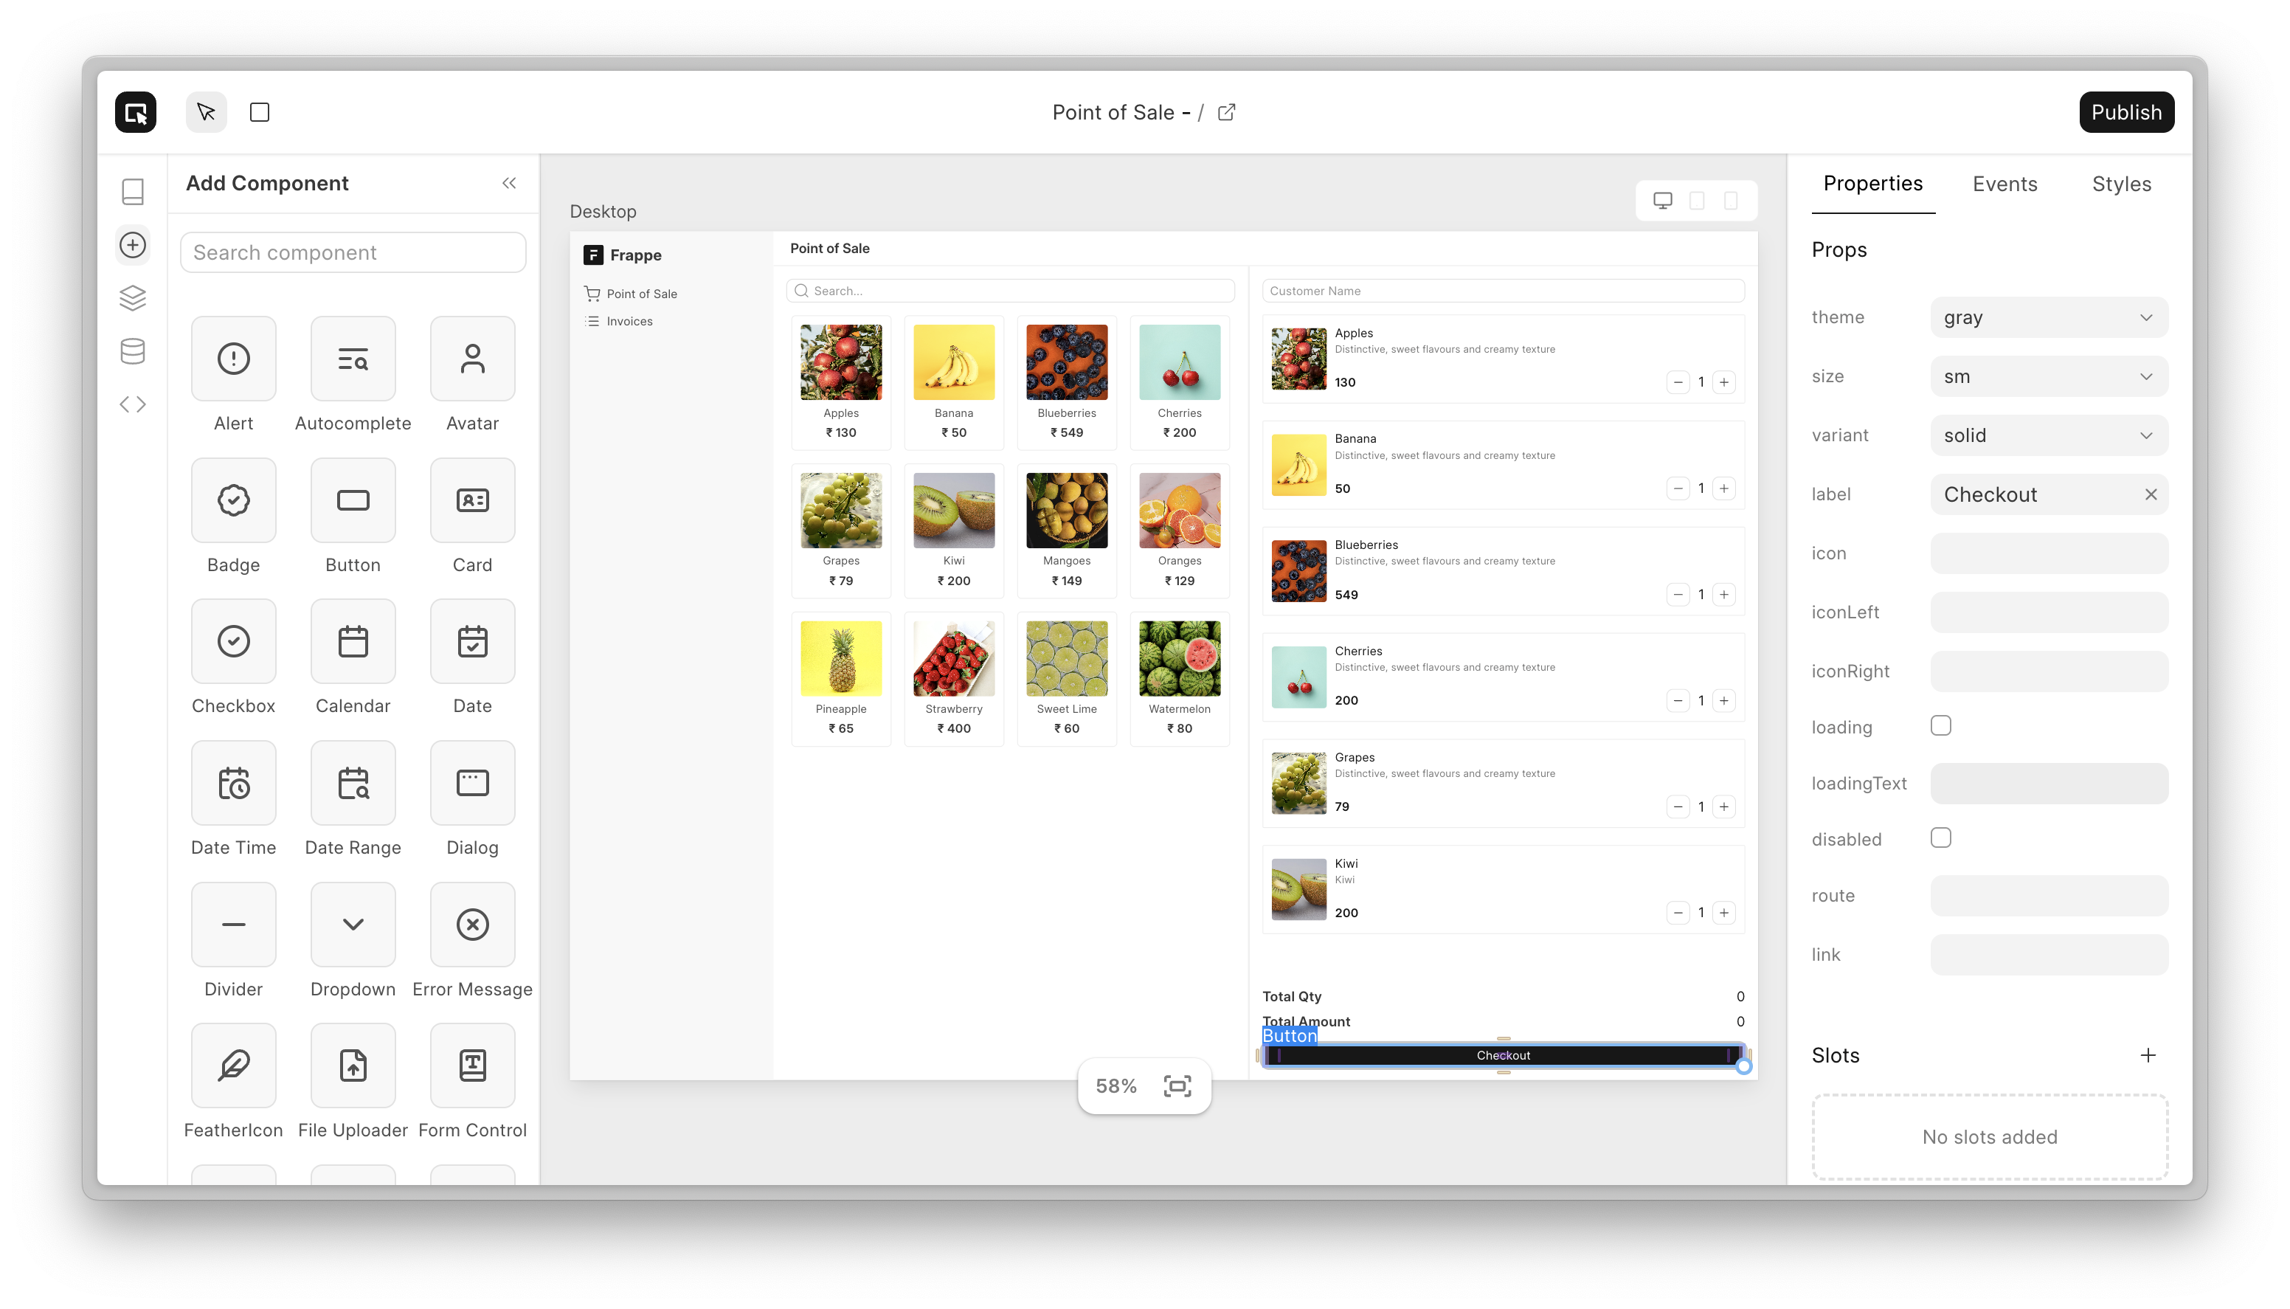Image resolution: width=2290 pixels, height=1309 pixels.
Task: Open the code panel icon
Action: (132, 404)
